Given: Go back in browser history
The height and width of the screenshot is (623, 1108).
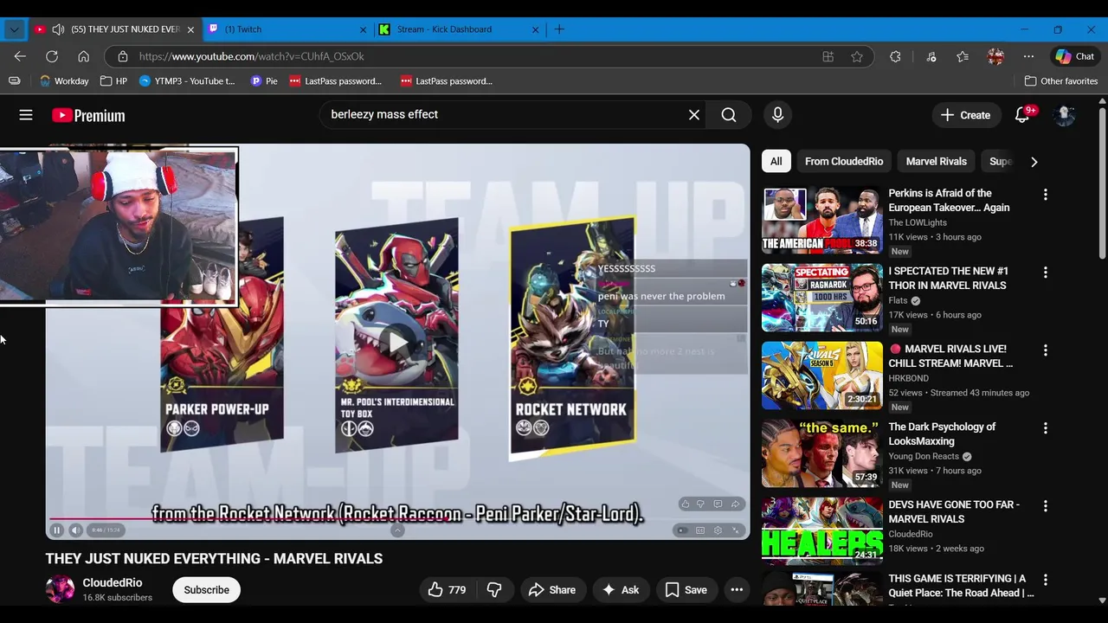Looking at the screenshot, I should (x=20, y=56).
